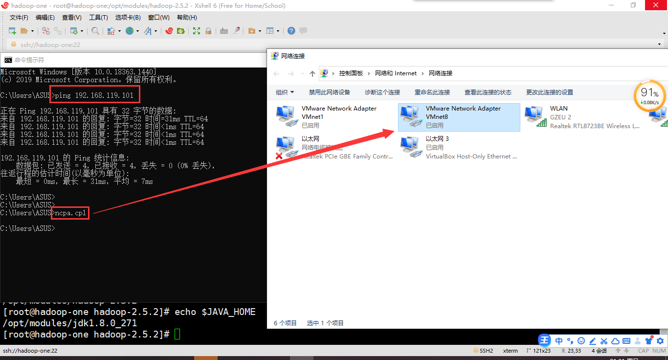
Task: Click 重命名此连接 button
Action: [x=432, y=92]
